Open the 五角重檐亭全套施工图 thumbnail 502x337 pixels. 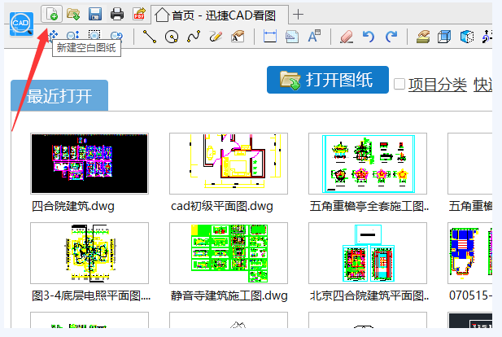pos(368,164)
